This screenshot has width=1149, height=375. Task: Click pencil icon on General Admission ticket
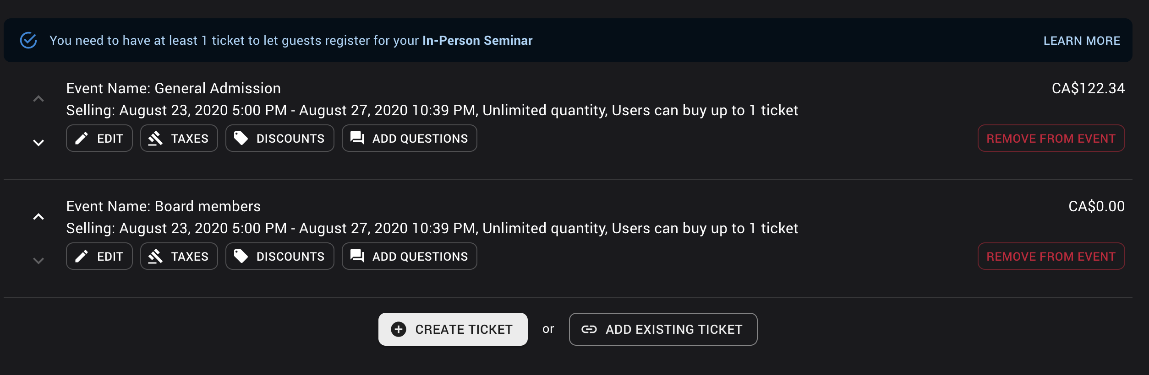tap(82, 138)
